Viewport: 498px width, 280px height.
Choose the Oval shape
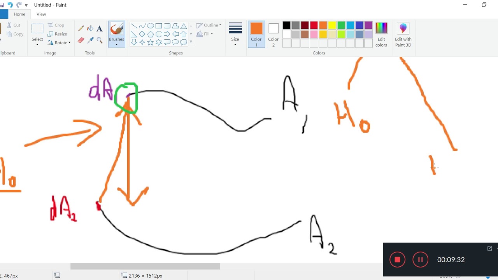(x=150, y=26)
